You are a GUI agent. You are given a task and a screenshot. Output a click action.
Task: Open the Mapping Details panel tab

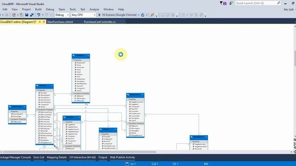pyautogui.click(x=56, y=157)
